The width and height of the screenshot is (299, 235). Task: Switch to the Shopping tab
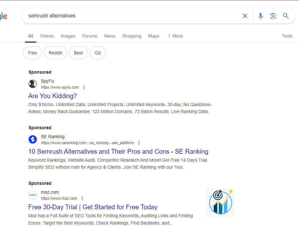132,36
